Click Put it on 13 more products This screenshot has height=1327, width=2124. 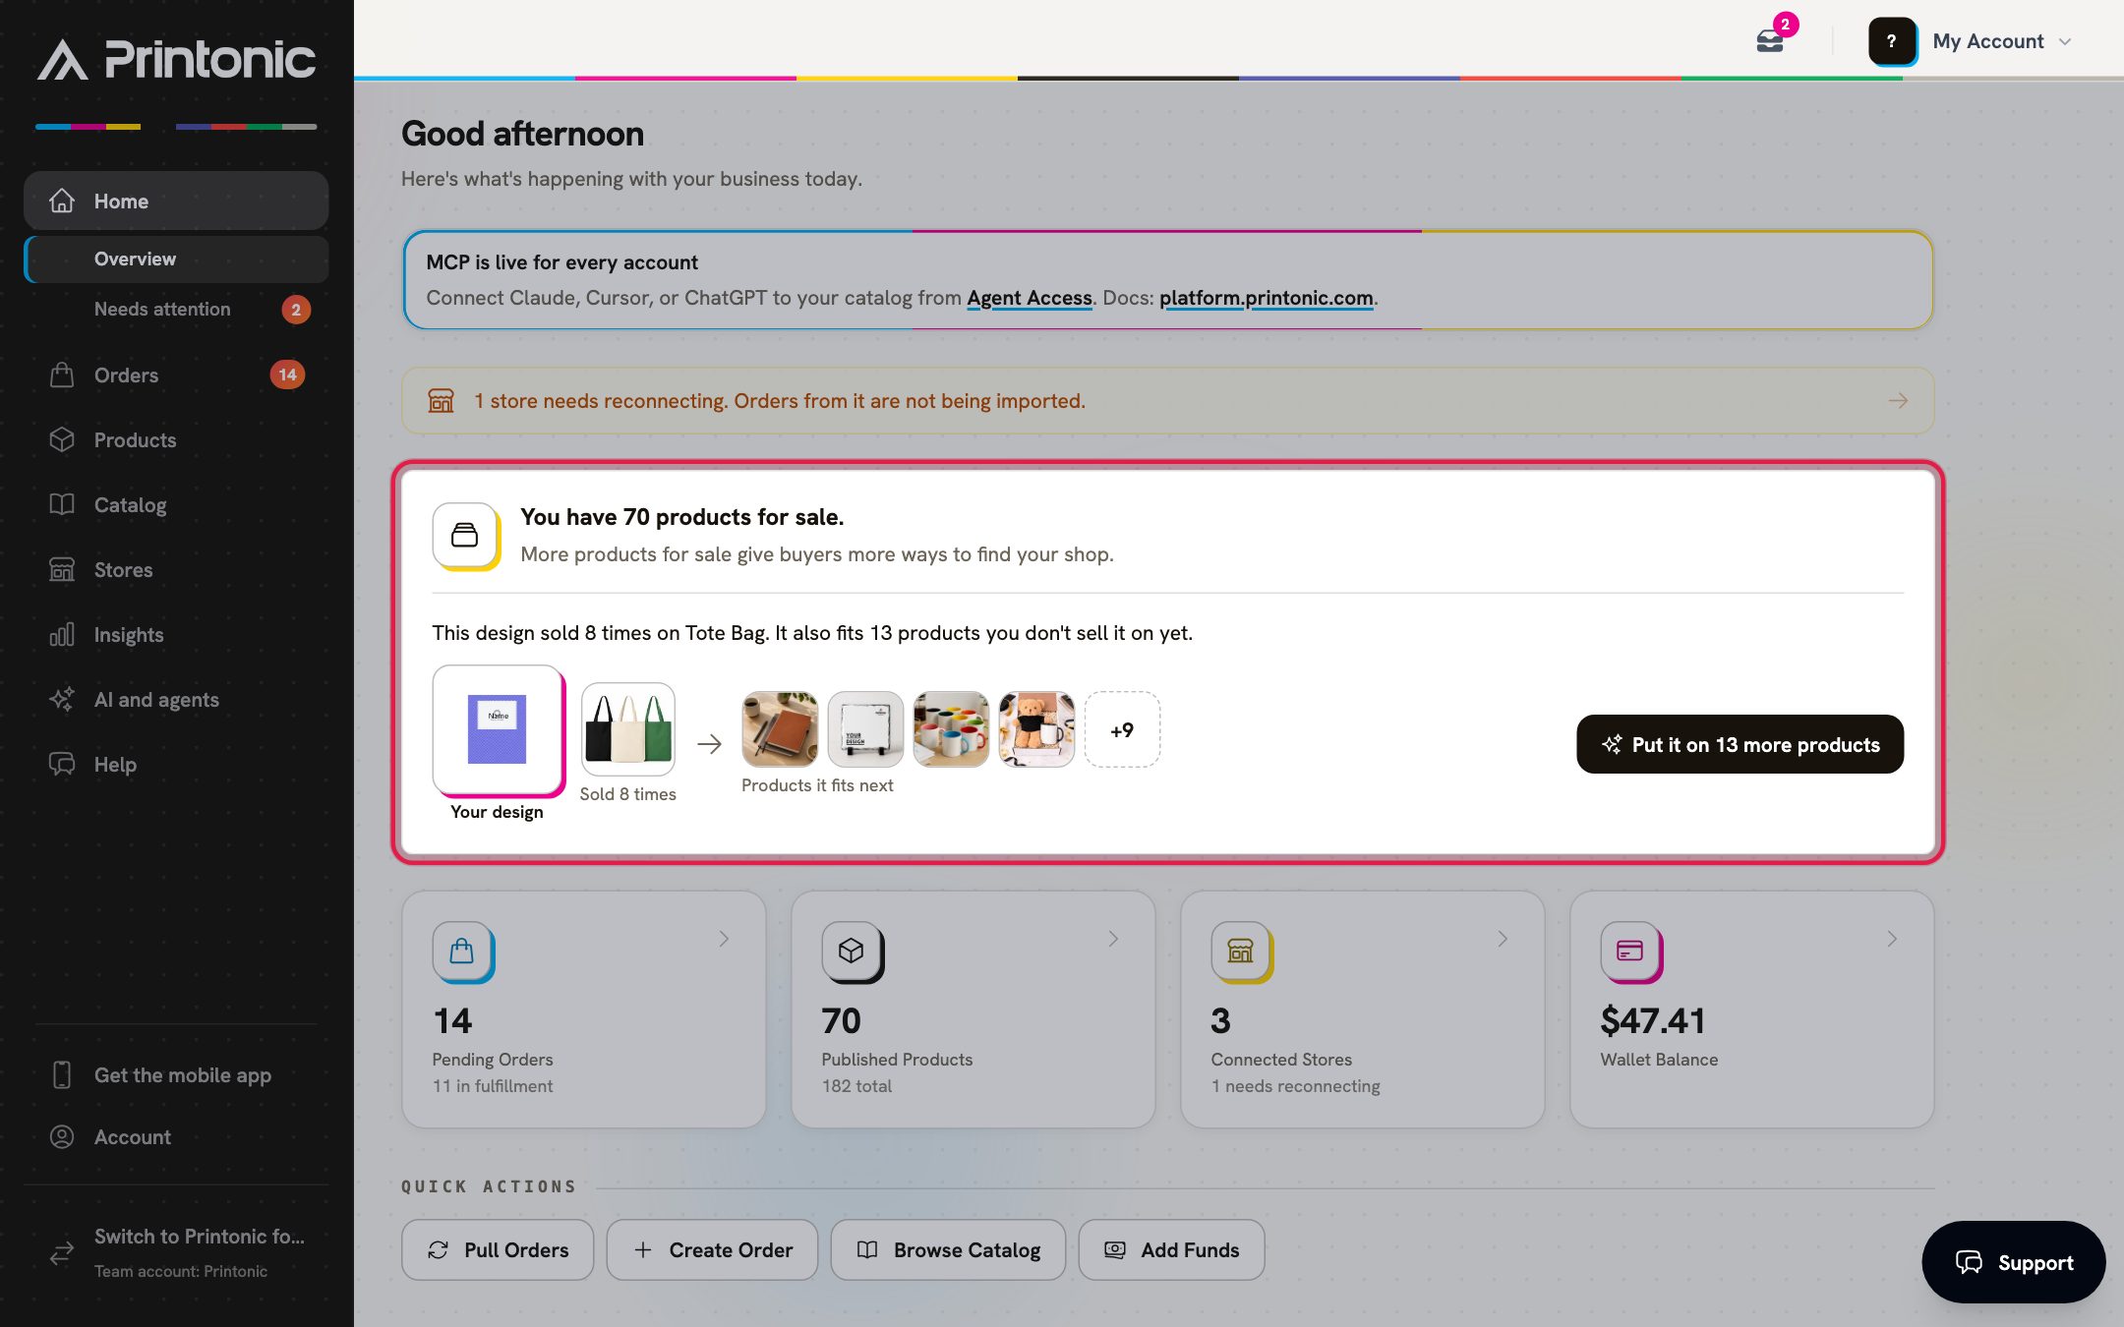click(1740, 744)
